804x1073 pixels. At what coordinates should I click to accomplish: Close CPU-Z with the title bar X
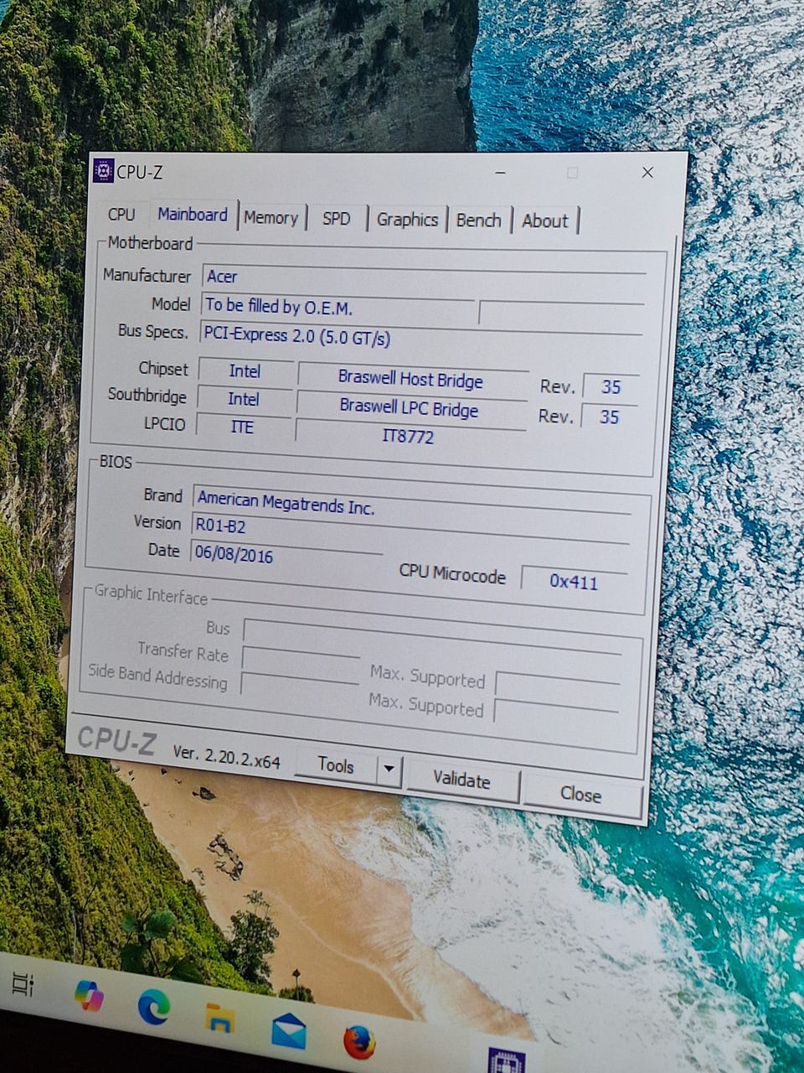click(x=647, y=172)
